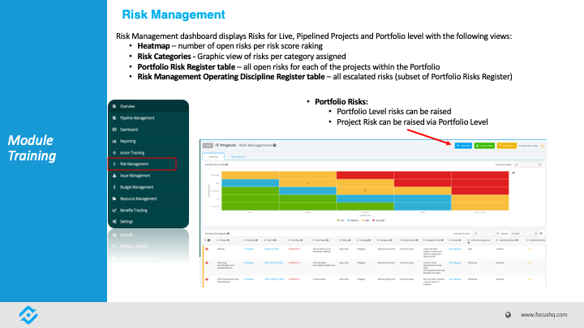
Task: Sort register by Strategy column header
Action: pyautogui.click(x=364, y=241)
